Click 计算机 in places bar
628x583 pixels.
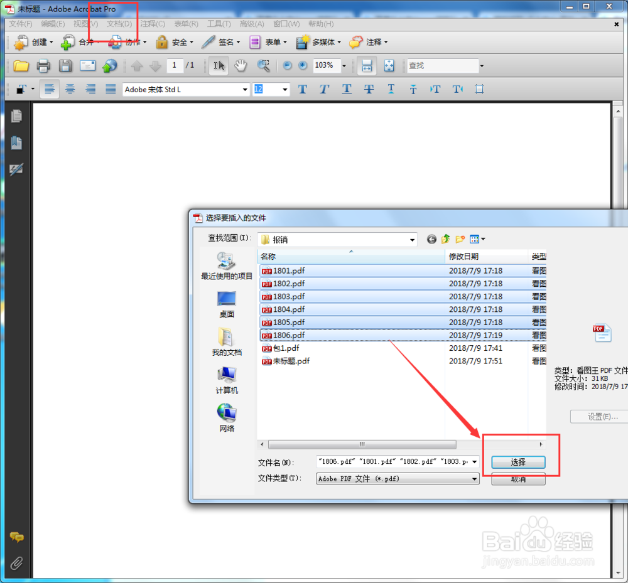point(227,380)
